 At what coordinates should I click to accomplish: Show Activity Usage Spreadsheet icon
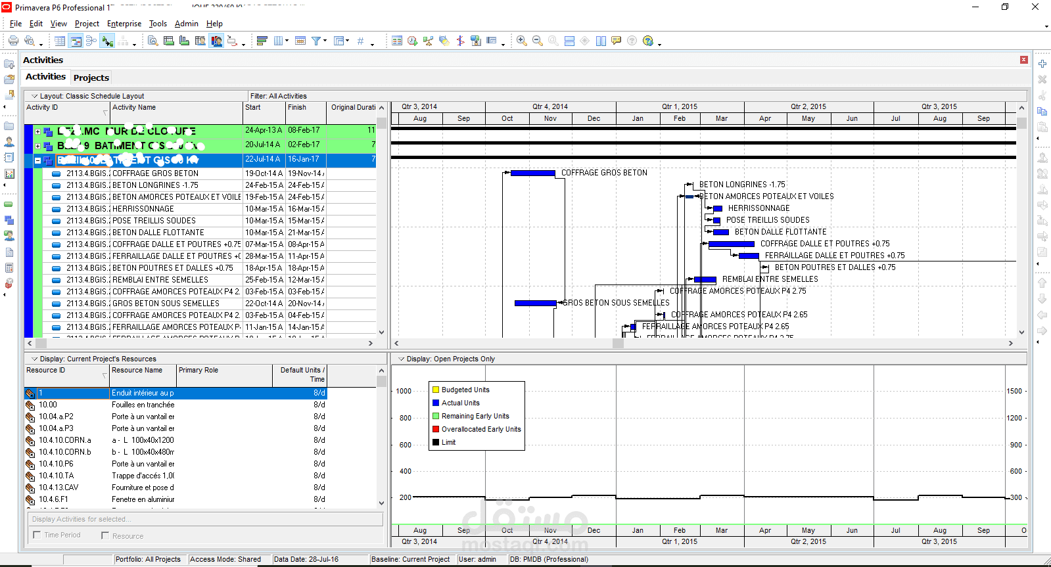coord(169,41)
